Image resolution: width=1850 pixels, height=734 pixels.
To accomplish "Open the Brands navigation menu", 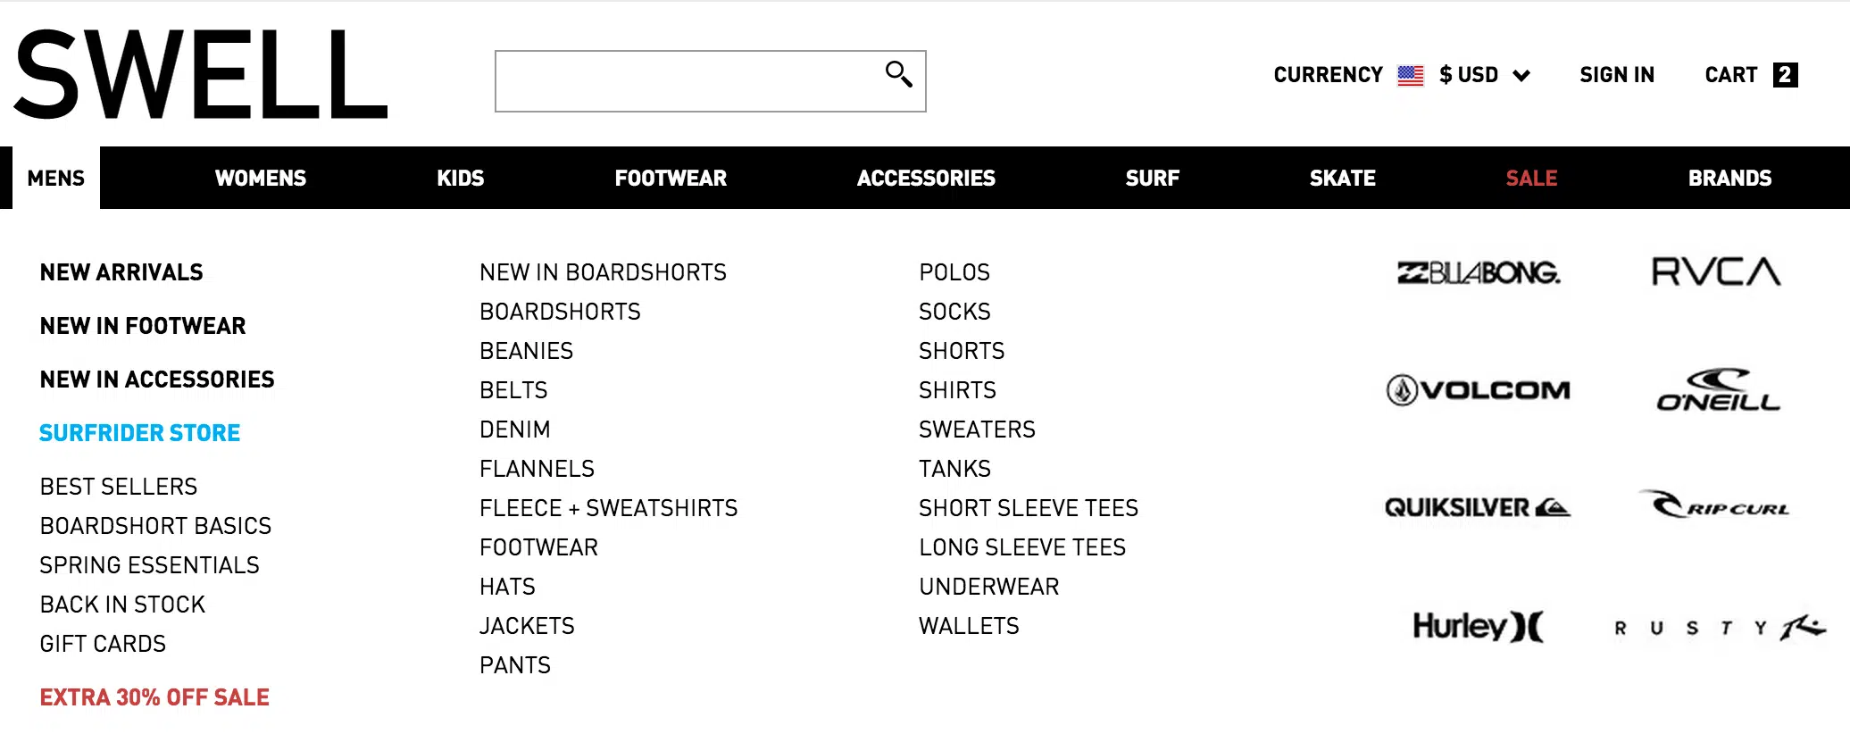I will pyautogui.click(x=1729, y=179).
